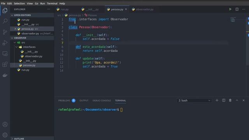Split the terminal panel
This screenshot has height=140, width=249.
(223, 100)
